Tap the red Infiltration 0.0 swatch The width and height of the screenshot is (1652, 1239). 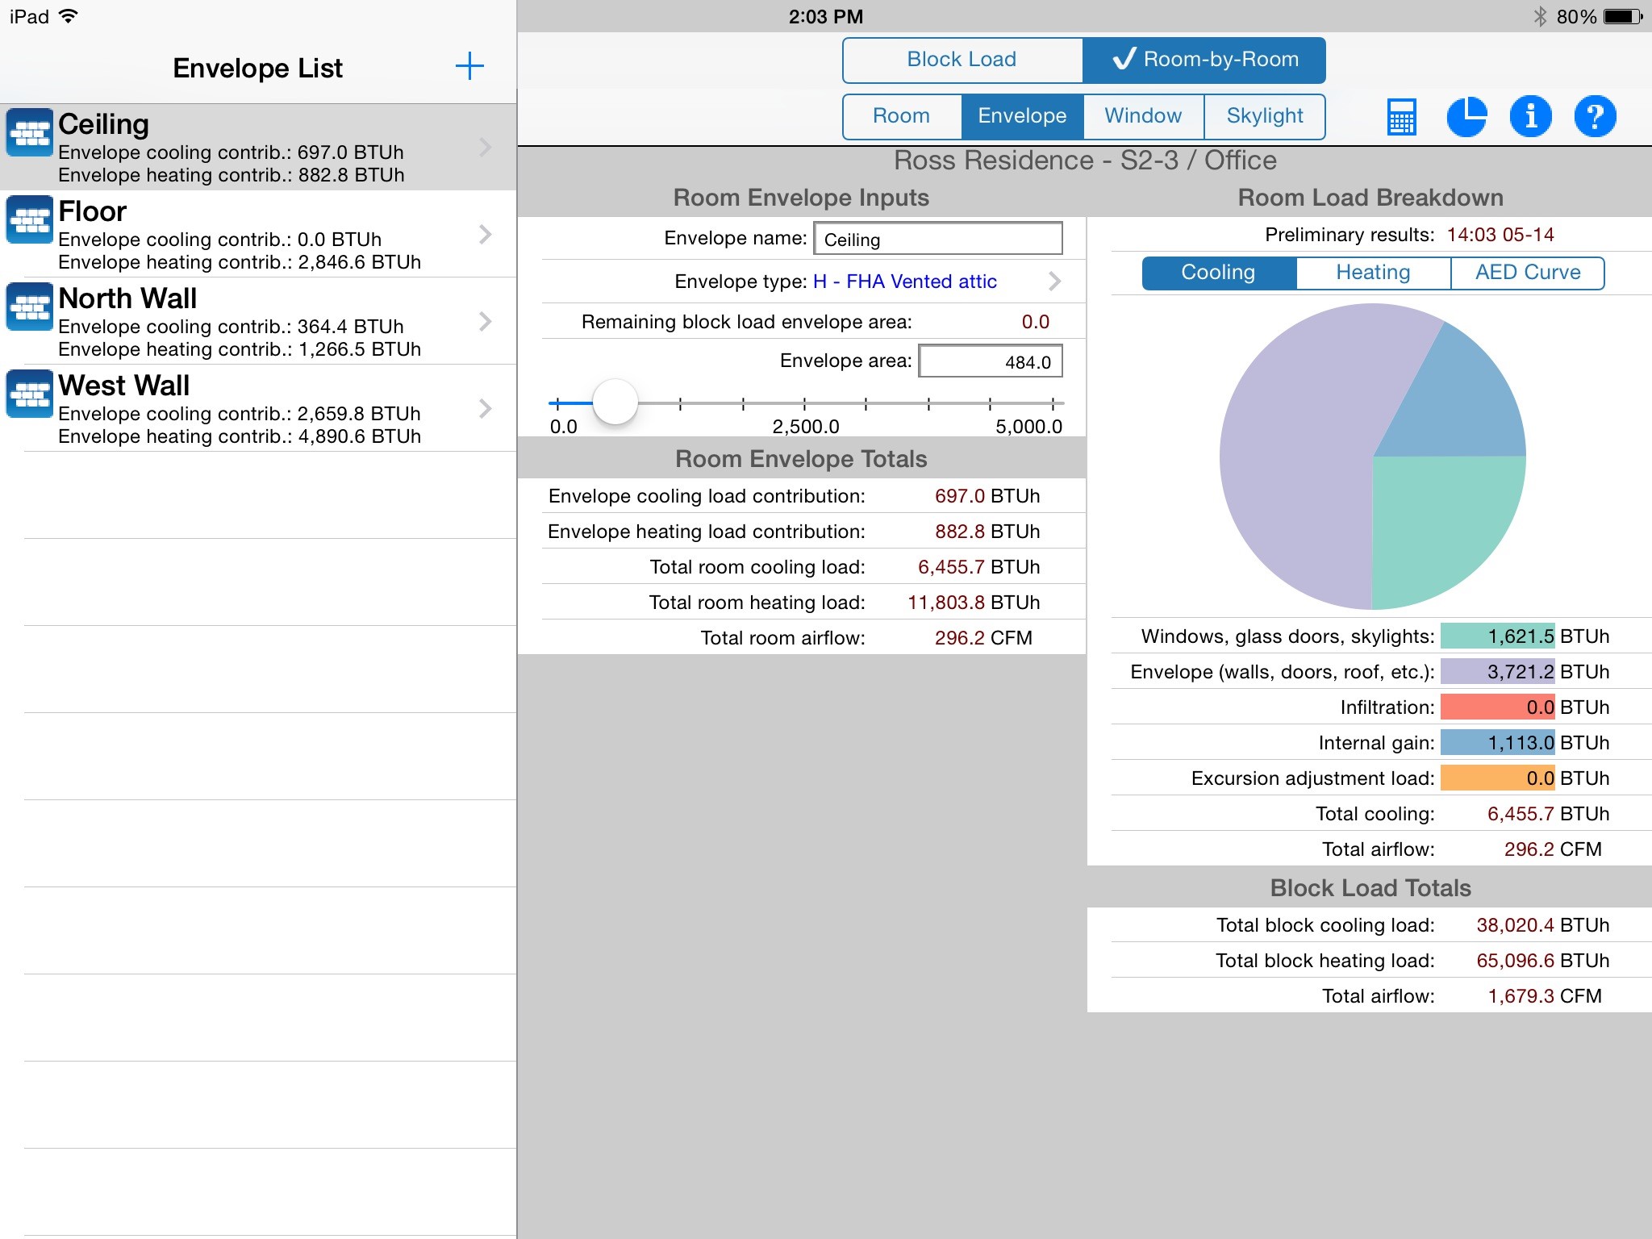click(x=1498, y=707)
